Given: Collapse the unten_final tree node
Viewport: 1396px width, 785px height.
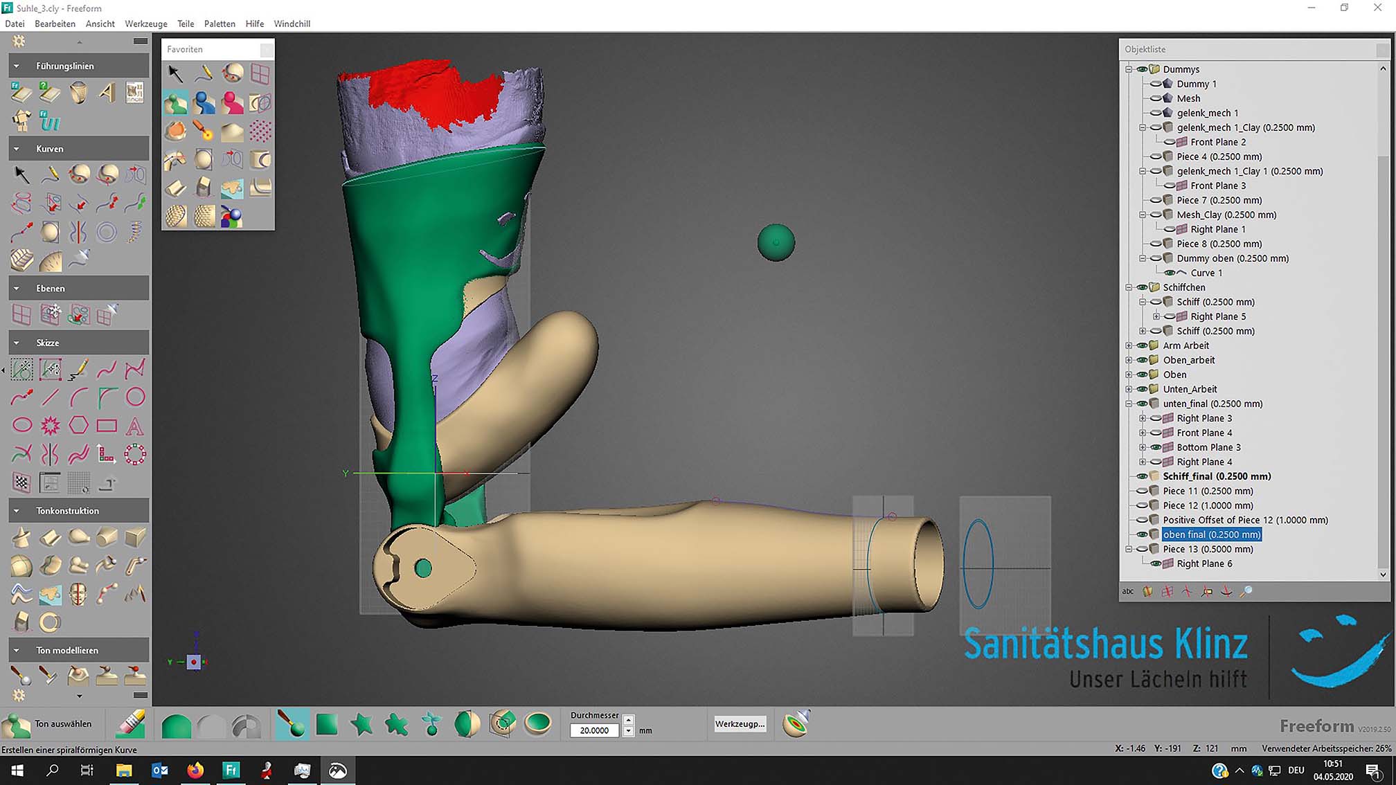Looking at the screenshot, I should click(x=1129, y=404).
